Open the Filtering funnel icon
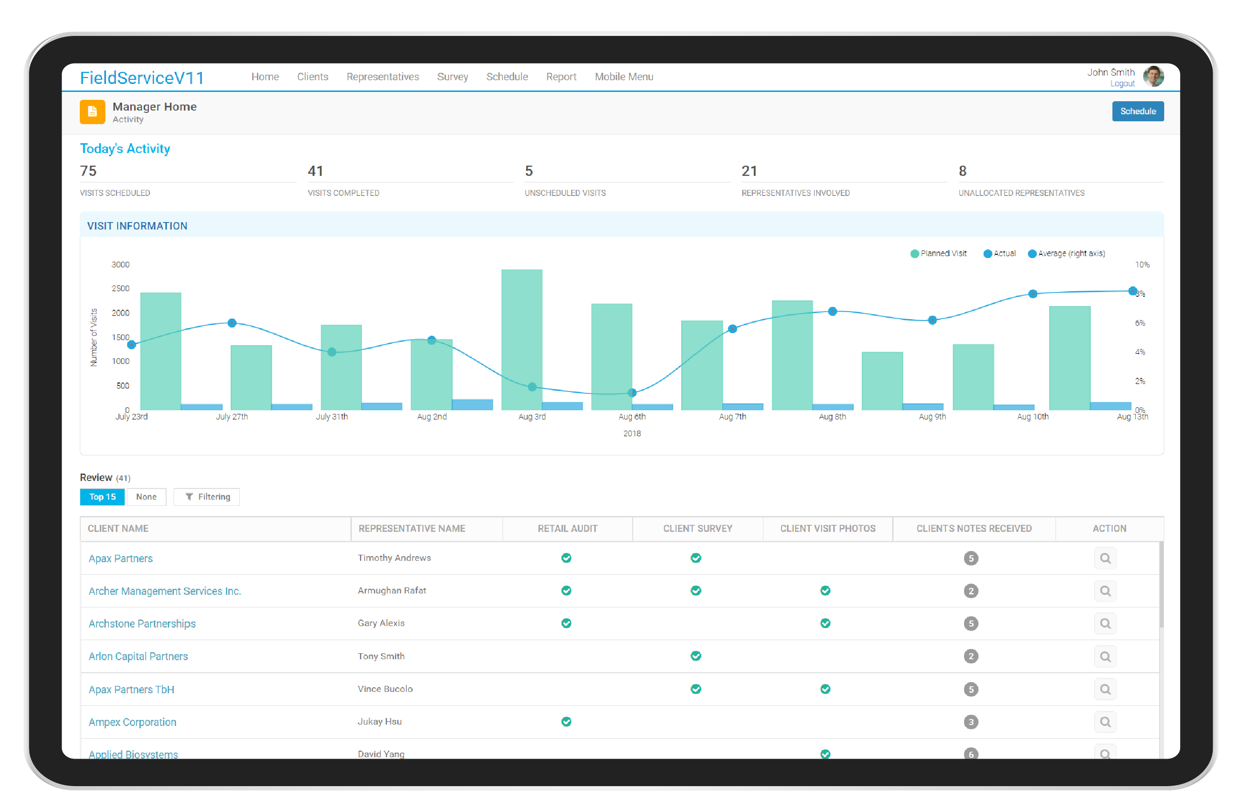The image size is (1237, 809). (x=190, y=497)
